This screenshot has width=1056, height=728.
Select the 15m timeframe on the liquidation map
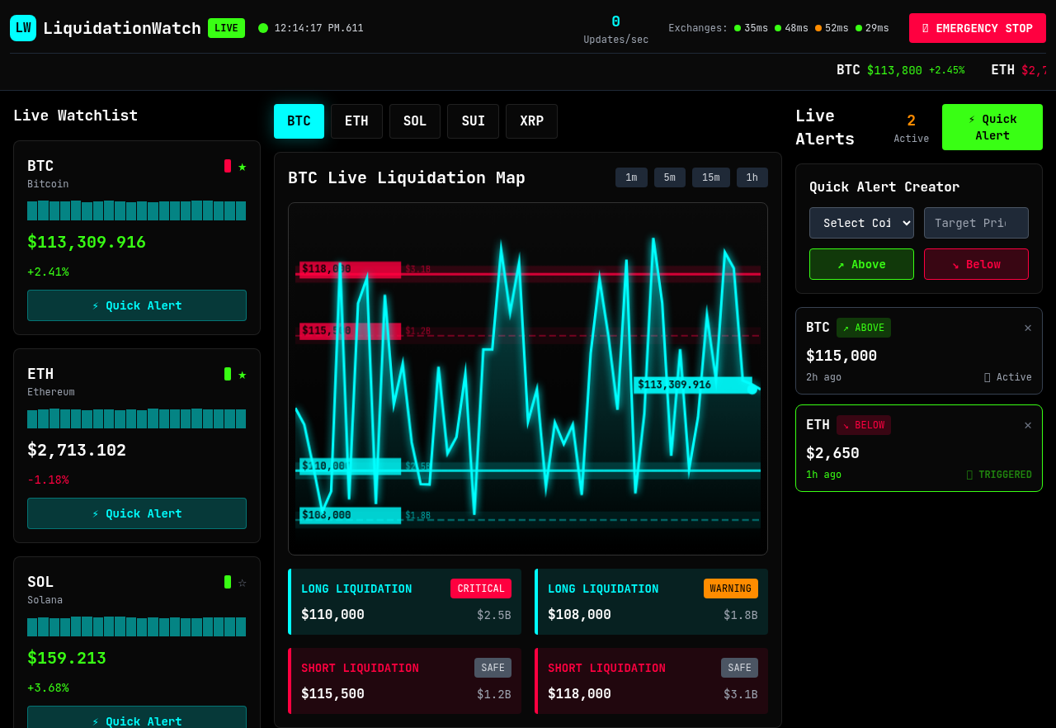[x=710, y=177]
